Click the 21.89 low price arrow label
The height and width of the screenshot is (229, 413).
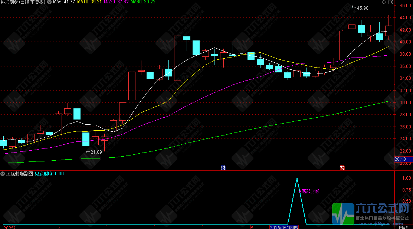95,152
